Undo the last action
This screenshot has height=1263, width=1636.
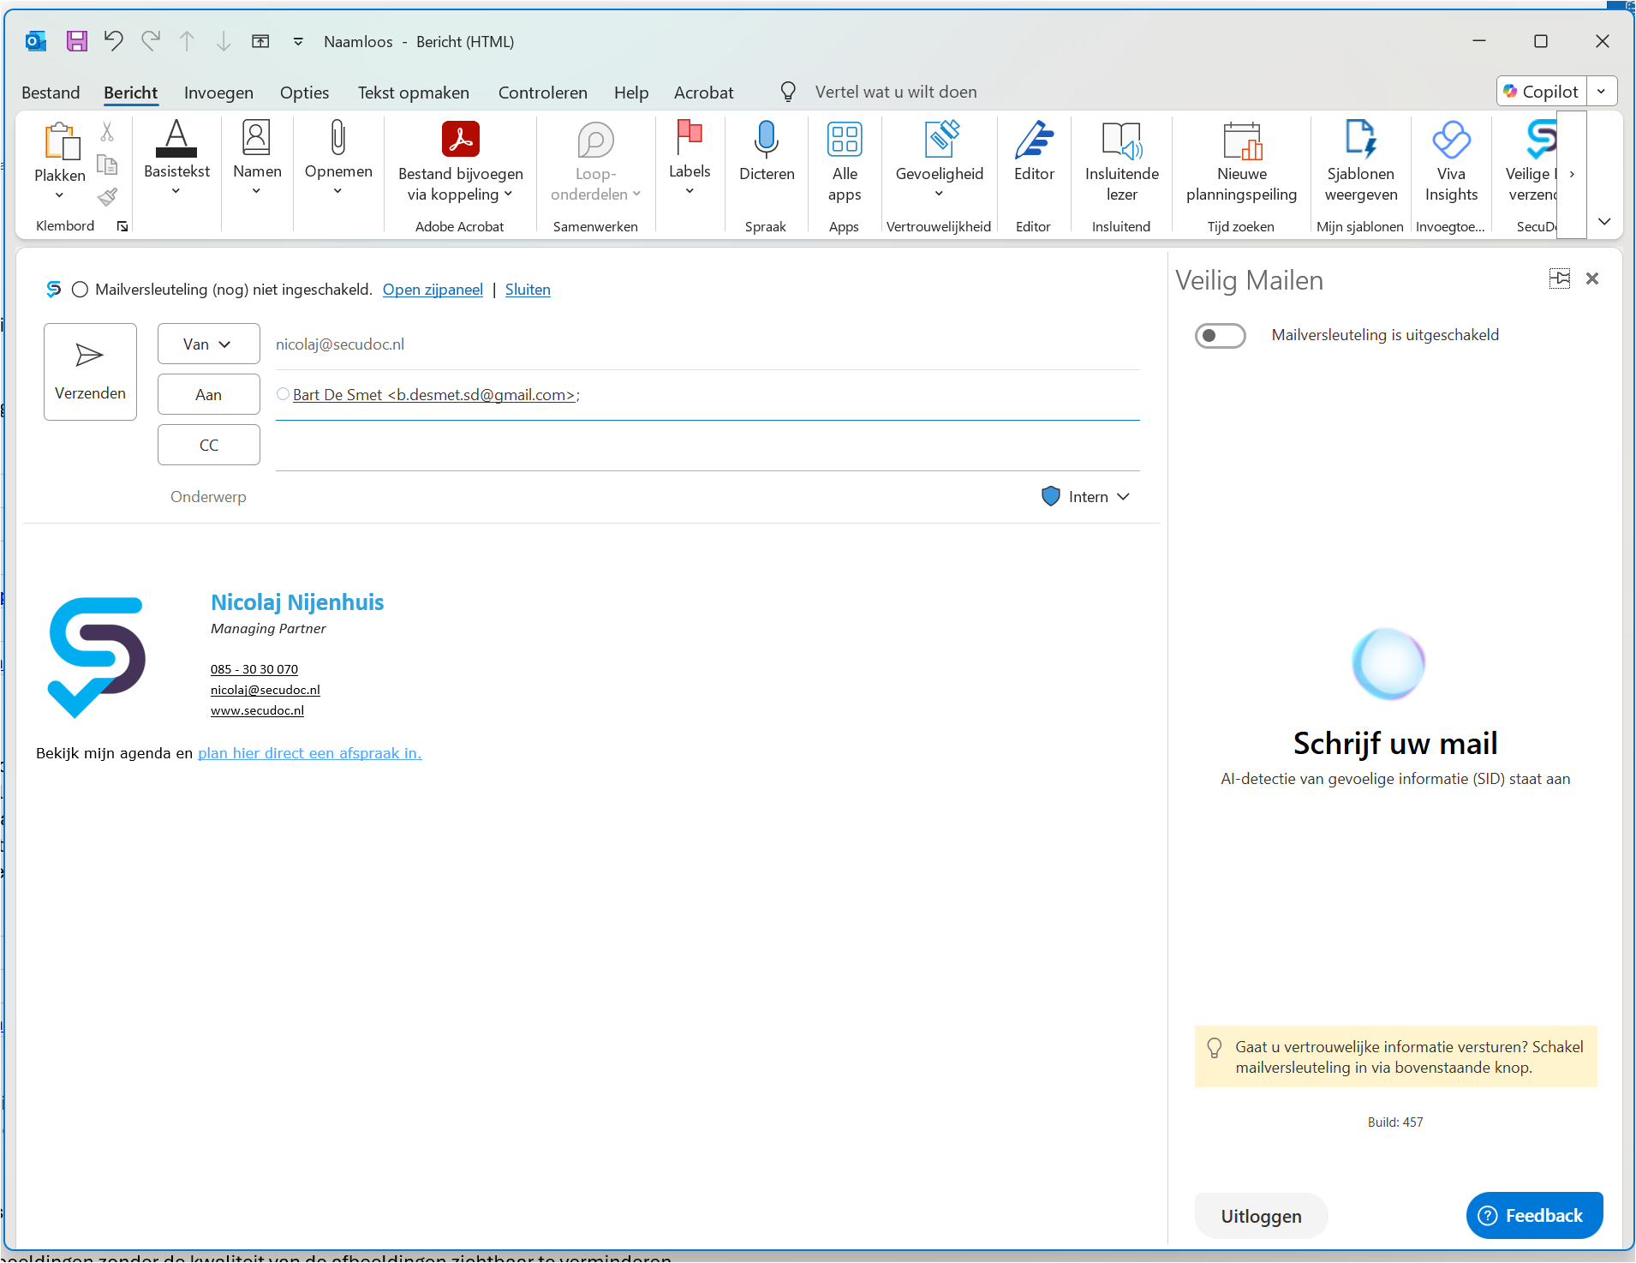[x=114, y=41]
